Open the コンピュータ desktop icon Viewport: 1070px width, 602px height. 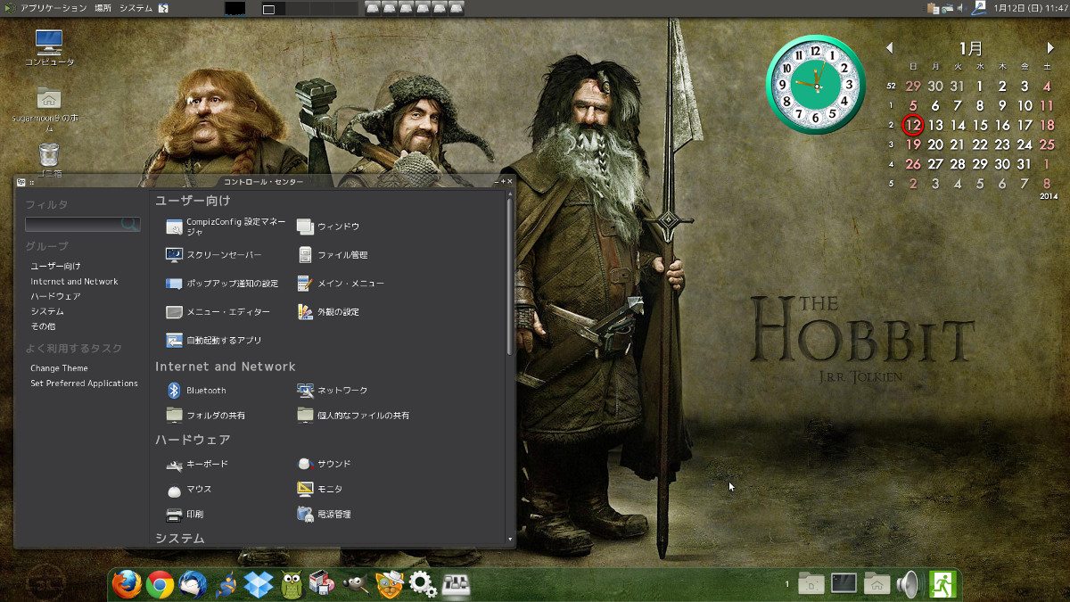(49, 48)
